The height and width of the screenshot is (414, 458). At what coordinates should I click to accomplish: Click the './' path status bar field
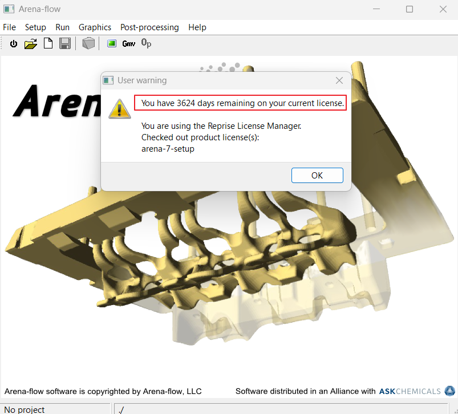pos(281,409)
